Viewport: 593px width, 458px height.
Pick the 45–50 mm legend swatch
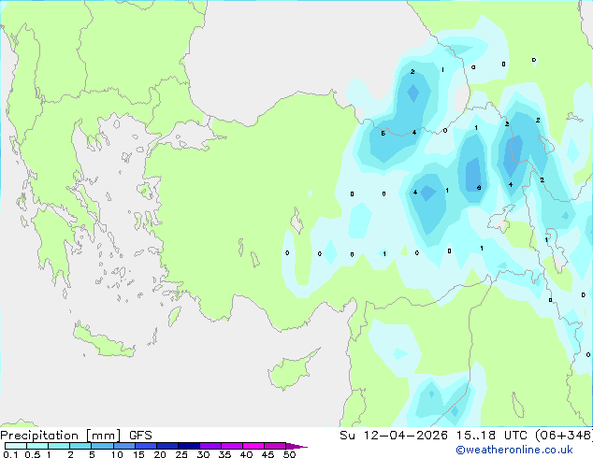(275, 446)
